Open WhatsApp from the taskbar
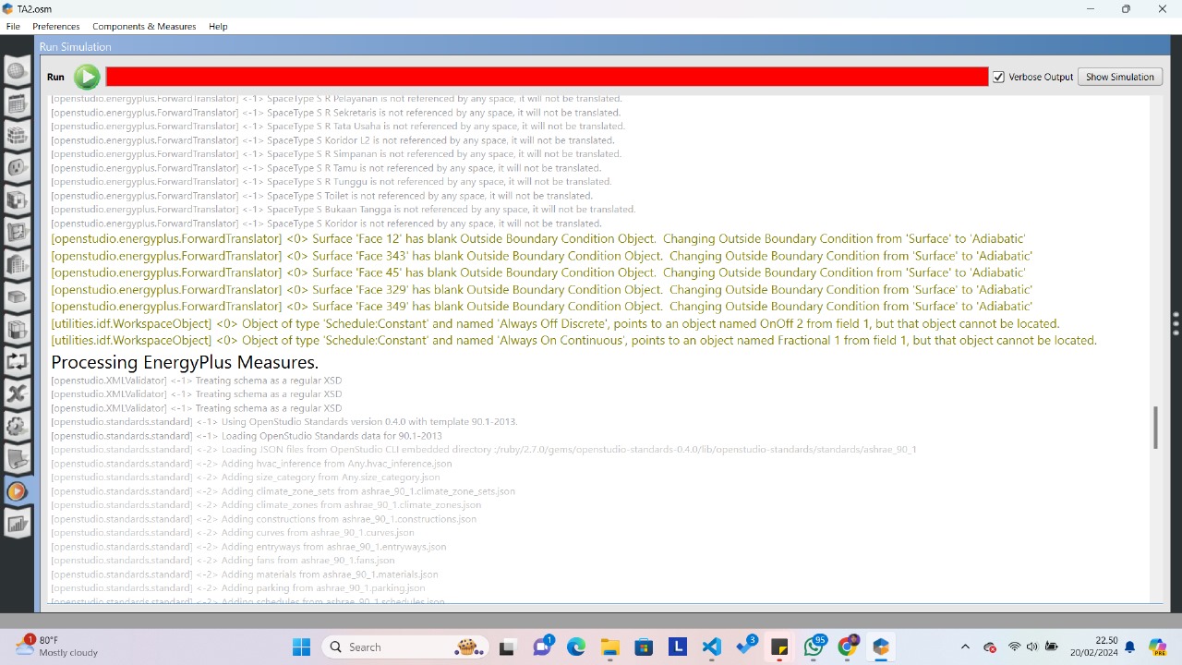Image resolution: width=1182 pixels, height=665 pixels. (814, 647)
